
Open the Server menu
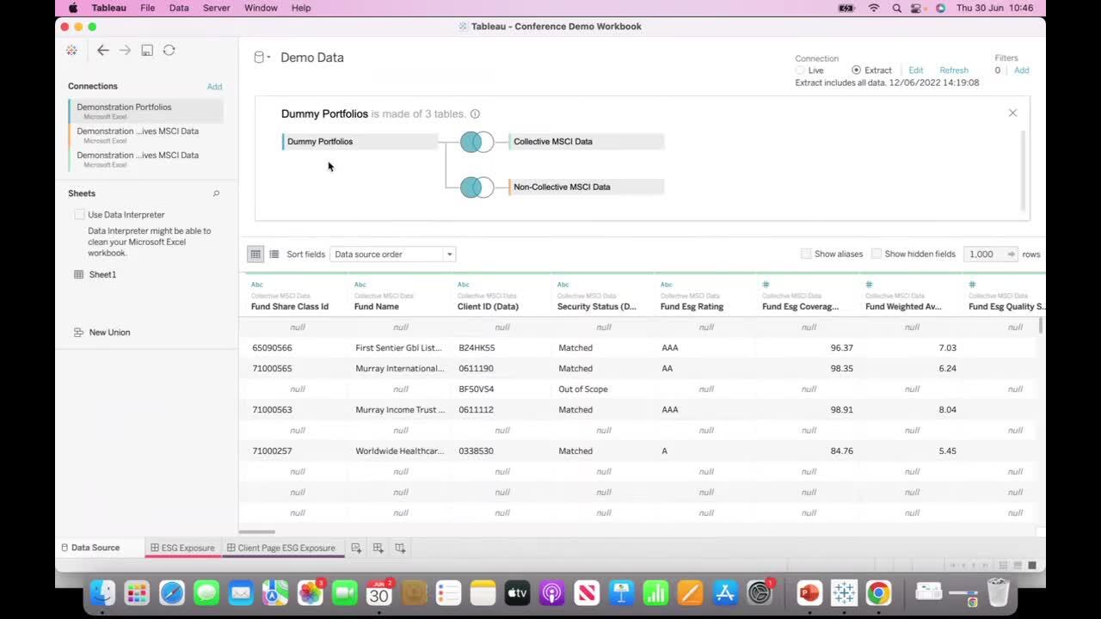click(217, 8)
